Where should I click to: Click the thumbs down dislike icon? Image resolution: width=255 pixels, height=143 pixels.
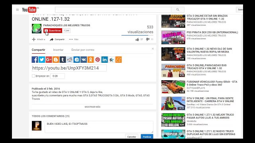148,39
